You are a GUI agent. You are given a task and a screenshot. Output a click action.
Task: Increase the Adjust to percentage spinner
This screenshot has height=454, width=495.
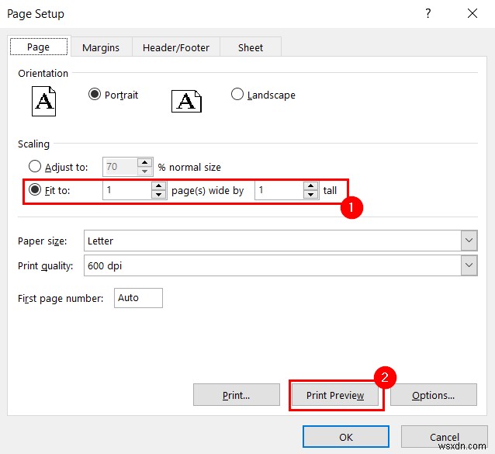(x=144, y=163)
